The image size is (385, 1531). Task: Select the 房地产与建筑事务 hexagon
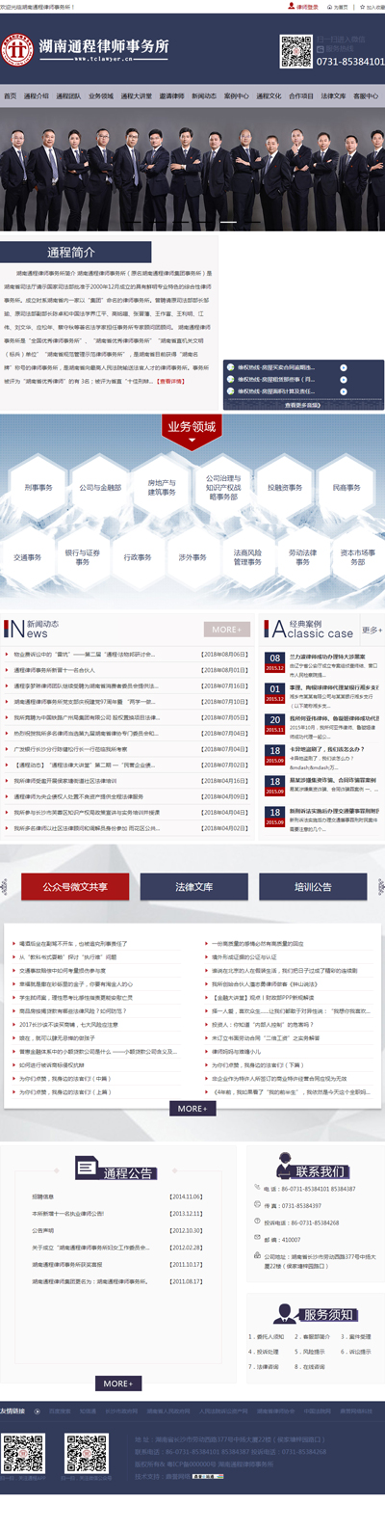162,488
